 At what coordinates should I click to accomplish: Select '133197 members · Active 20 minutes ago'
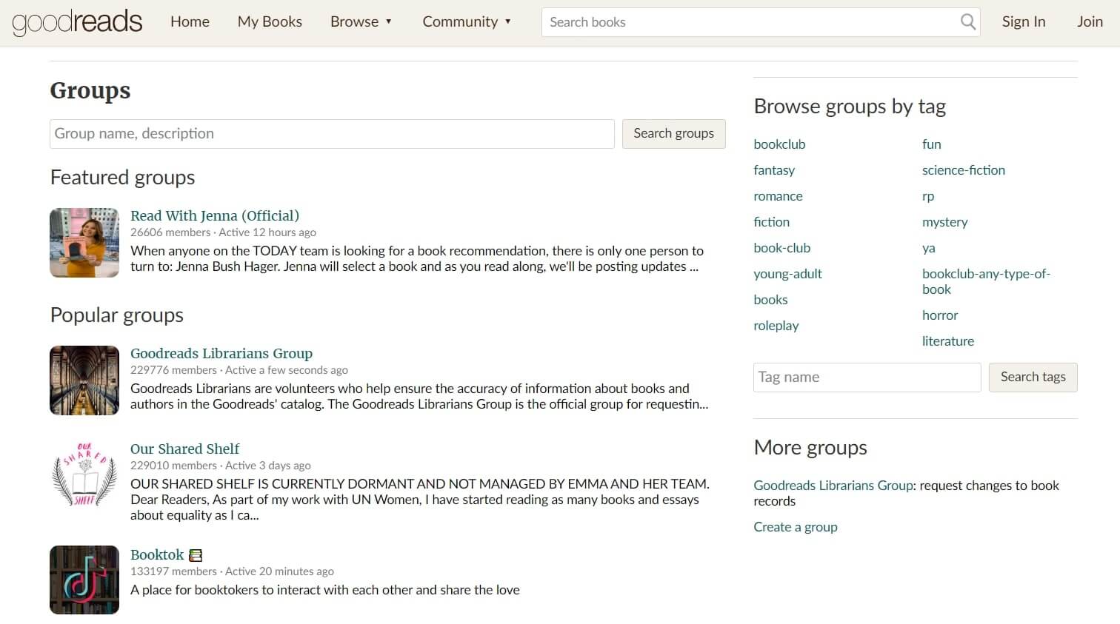click(x=232, y=571)
